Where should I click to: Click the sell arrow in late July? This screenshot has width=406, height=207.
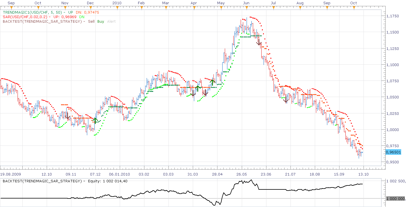coord(286,99)
